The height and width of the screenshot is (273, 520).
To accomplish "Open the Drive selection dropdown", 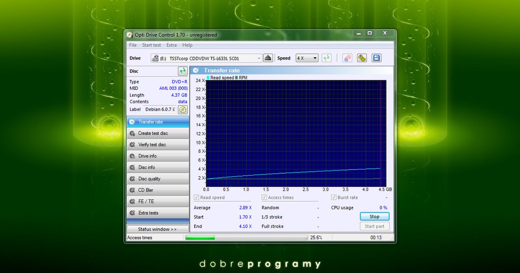I will tap(259, 58).
